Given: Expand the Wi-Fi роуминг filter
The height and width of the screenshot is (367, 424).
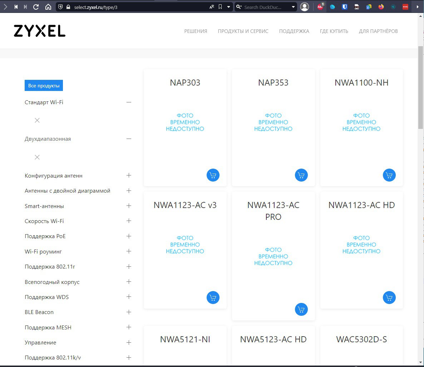Looking at the screenshot, I should point(129,251).
